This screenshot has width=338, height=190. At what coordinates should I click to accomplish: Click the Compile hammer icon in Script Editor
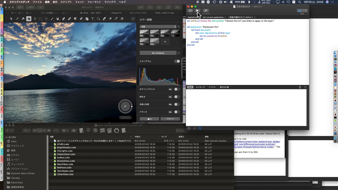(x=206, y=11)
